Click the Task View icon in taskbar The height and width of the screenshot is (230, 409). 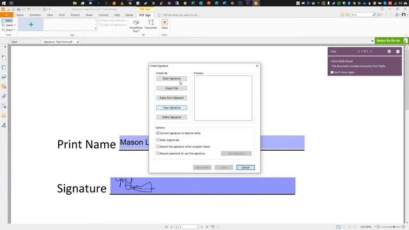[x=12, y=3]
